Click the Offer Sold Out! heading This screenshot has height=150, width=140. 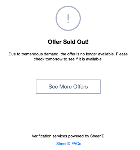pos(68,42)
